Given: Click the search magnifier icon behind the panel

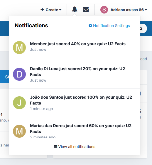Looking at the screenshot, I should [141, 28].
